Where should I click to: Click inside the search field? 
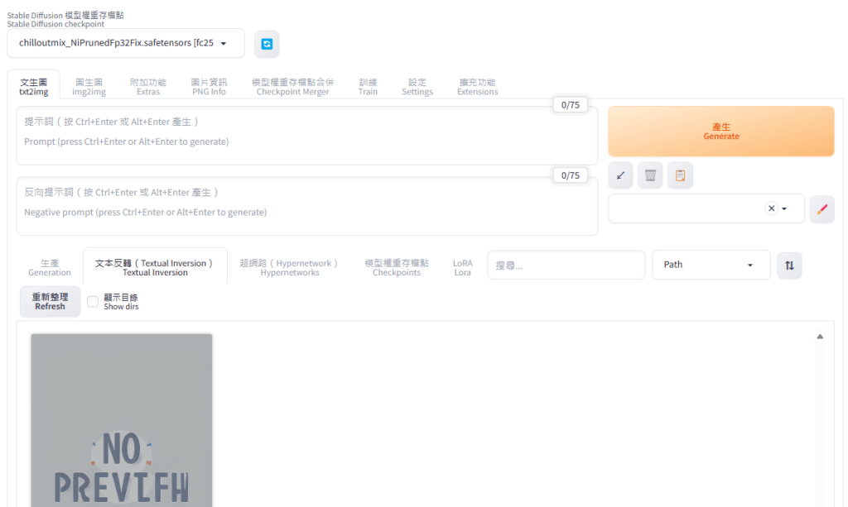566,265
